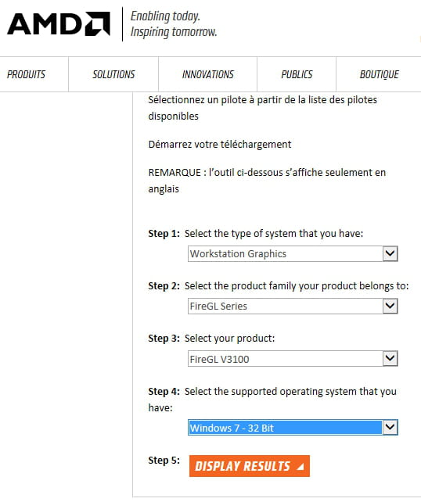Open the Workstation Graphics system type dropdown
421x502 pixels.
pos(293,254)
